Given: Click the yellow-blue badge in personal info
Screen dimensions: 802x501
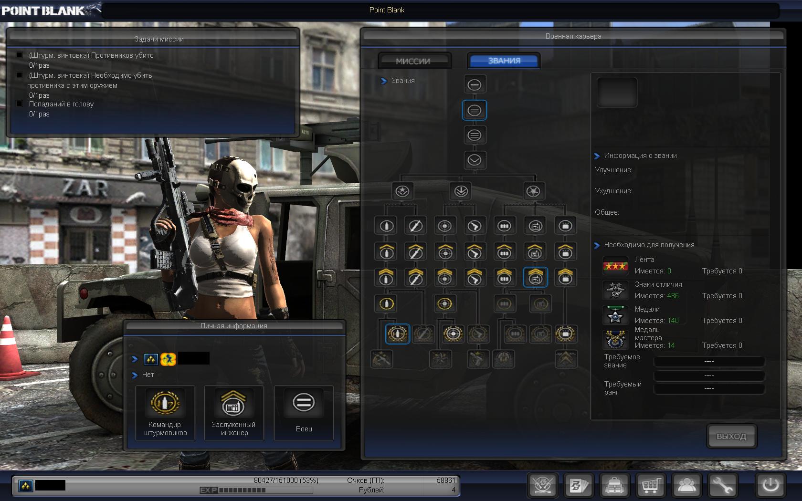Looking at the screenshot, I should point(169,359).
